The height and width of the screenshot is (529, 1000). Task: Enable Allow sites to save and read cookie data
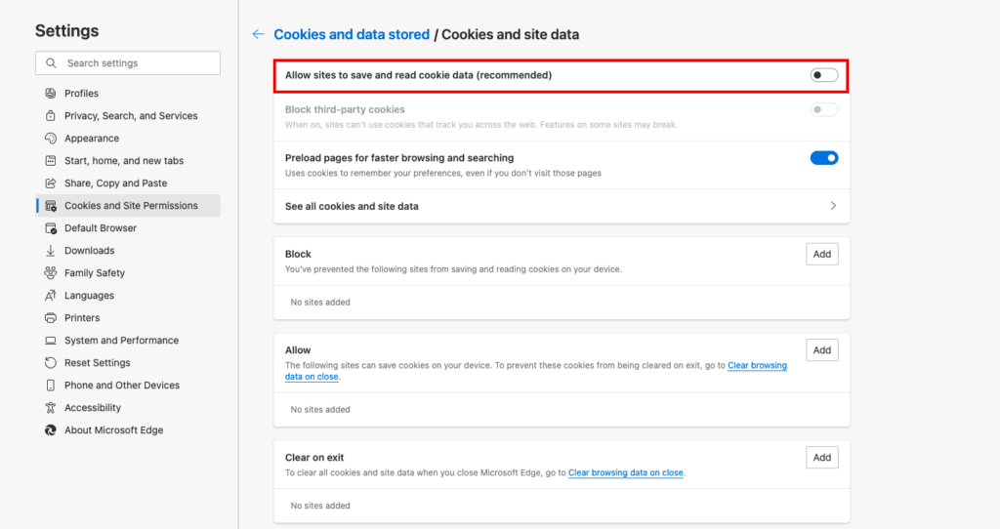click(824, 75)
